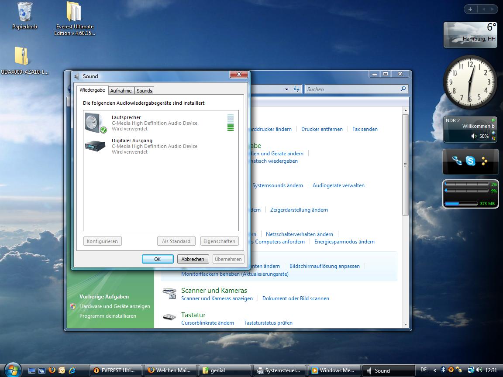This screenshot has width=503, height=377.
Task: Click the Konfigurieren button
Action: tap(102, 241)
